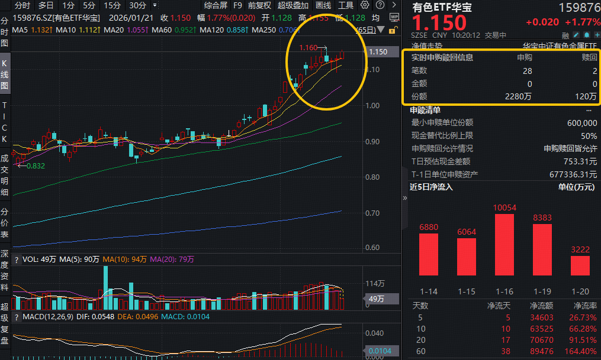Image resolution: width=601 pixels, height=360 pixels.
Task: Click the 60-day net inflow rate 164.40%
Action: click(x=580, y=351)
